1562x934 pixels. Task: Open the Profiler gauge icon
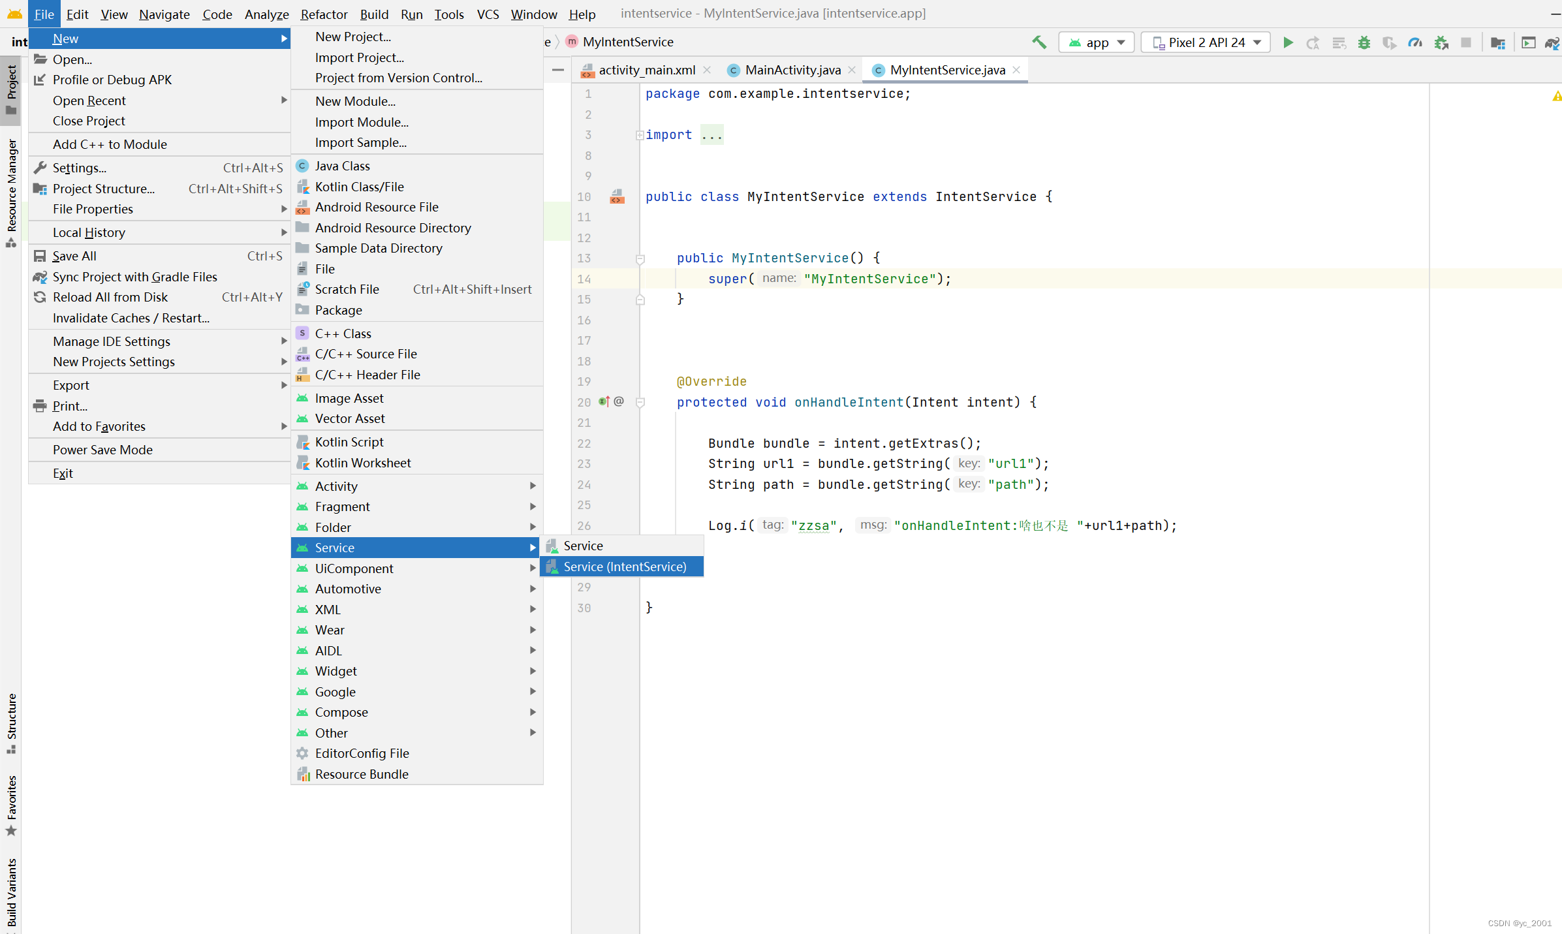1414,42
